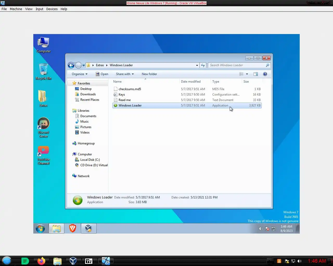This screenshot has width=333, height=266.
Task: Open the Organize dropdown menu
Action: point(80,74)
